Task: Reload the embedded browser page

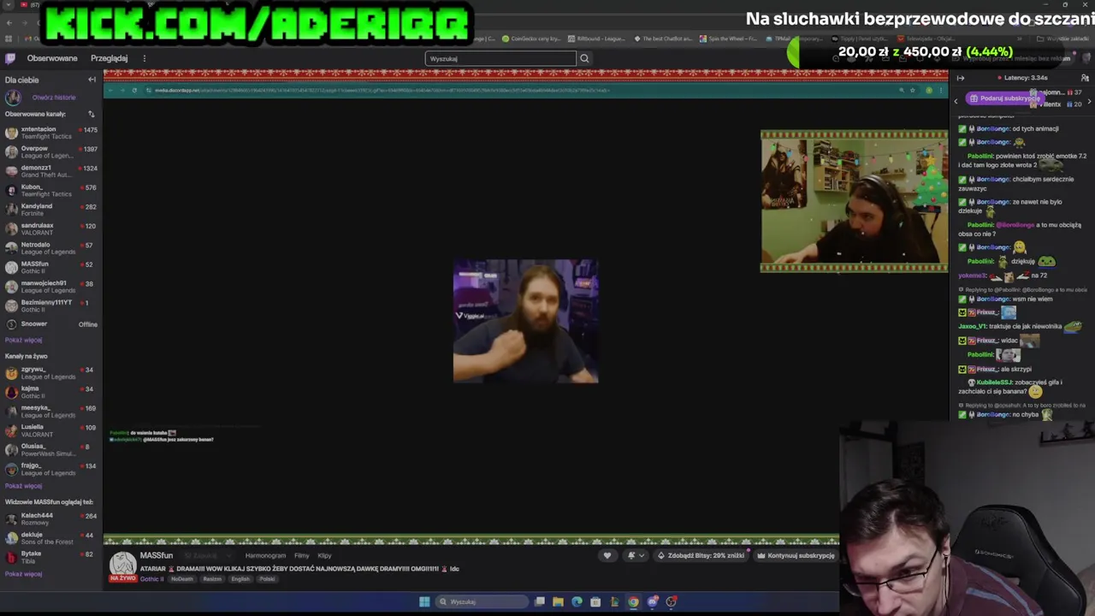Action: (134, 90)
